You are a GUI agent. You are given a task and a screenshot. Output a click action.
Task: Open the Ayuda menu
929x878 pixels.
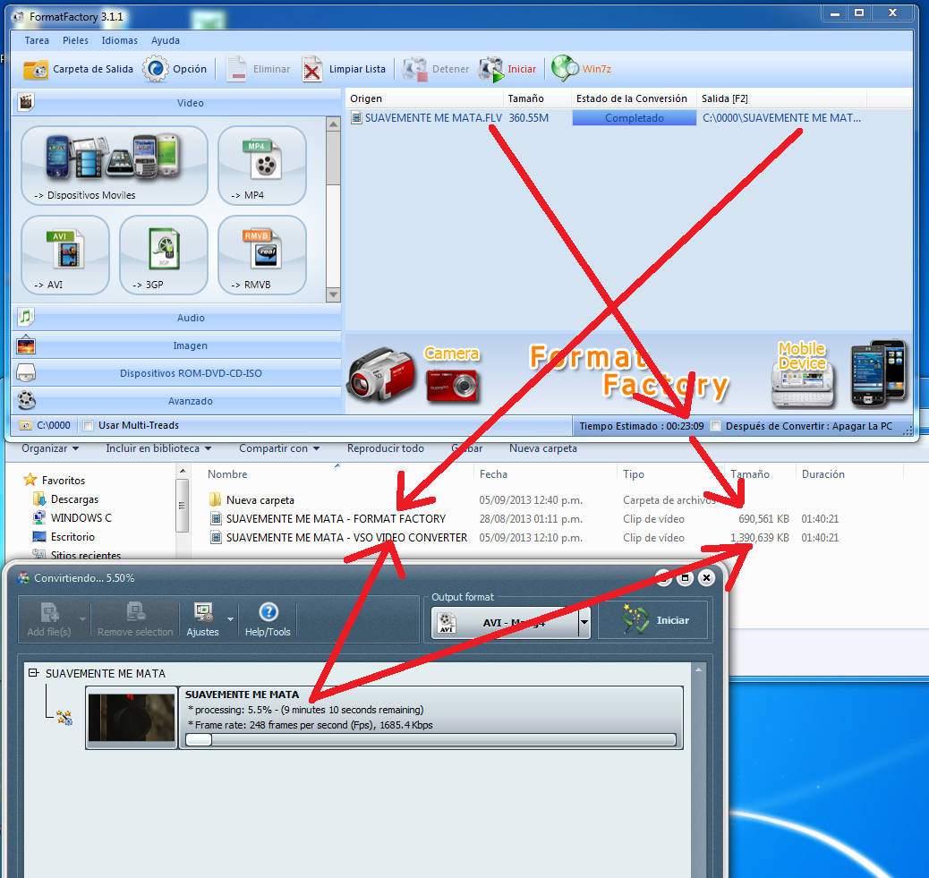(166, 40)
